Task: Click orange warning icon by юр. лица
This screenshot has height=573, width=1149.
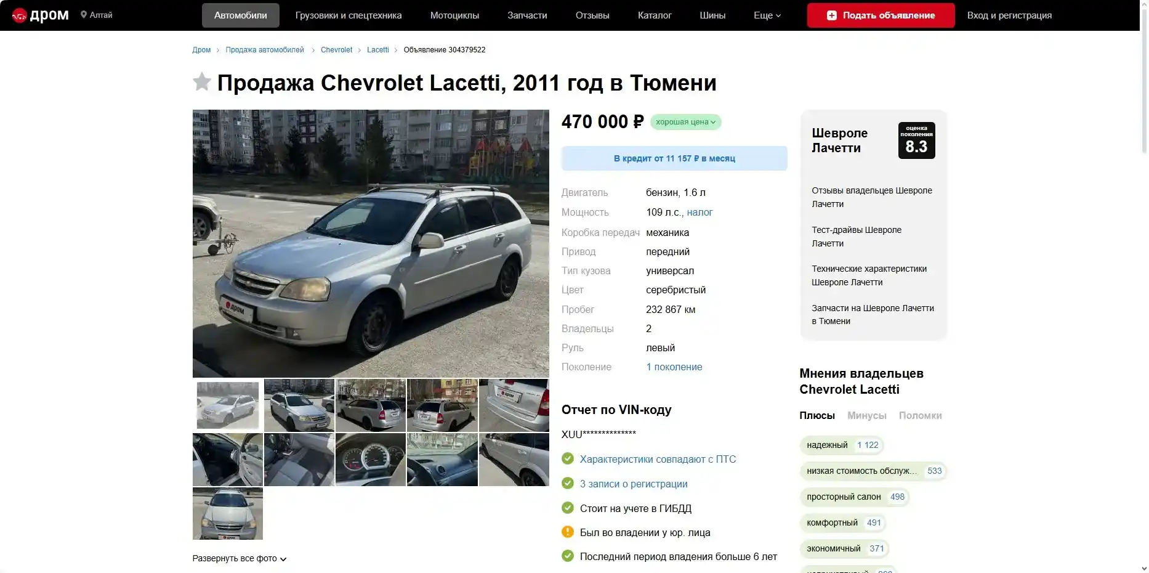Action: click(568, 532)
